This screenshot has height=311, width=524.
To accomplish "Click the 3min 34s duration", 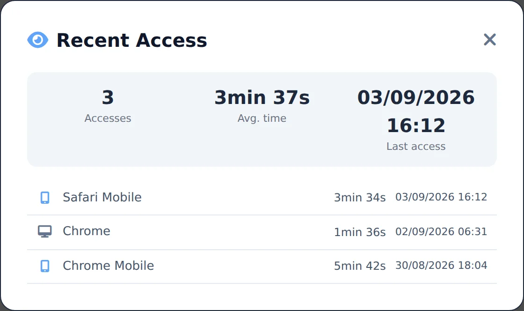I will 360,197.
